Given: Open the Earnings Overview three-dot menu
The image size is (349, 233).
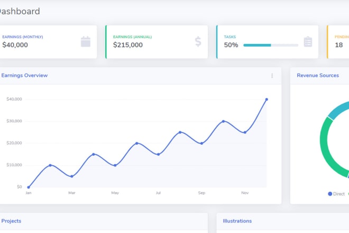Looking at the screenshot, I should click(272, 76).
